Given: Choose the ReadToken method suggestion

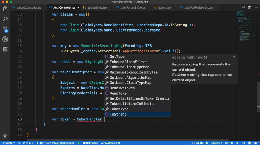Looking at the screenshot, I should pos(137,93).
